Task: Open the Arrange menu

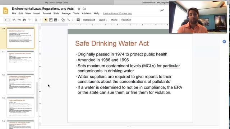Action: tap(66, 14)
